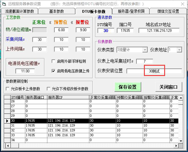Open the 仪表类型 dropdown

pos(145,50)
